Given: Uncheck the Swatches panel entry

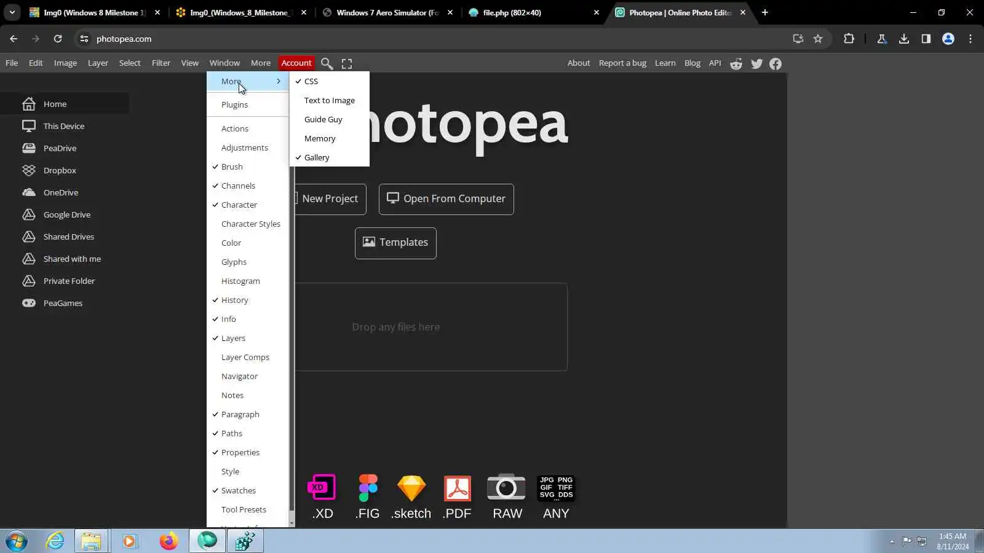Looking at the screenshot, I should (248, 490).
